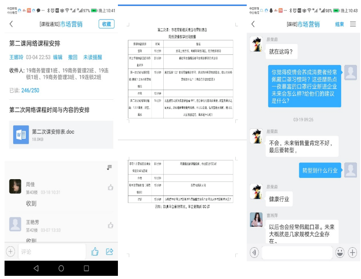This screenshot has width=361, height=279.
Task: Tap the Android back navigation triangle
Action: [36, 268]
